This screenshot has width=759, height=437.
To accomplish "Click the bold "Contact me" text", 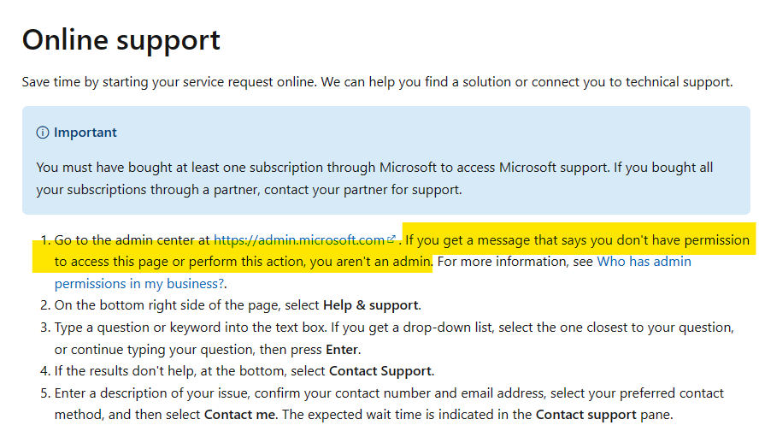I will [x=239, y=415].
